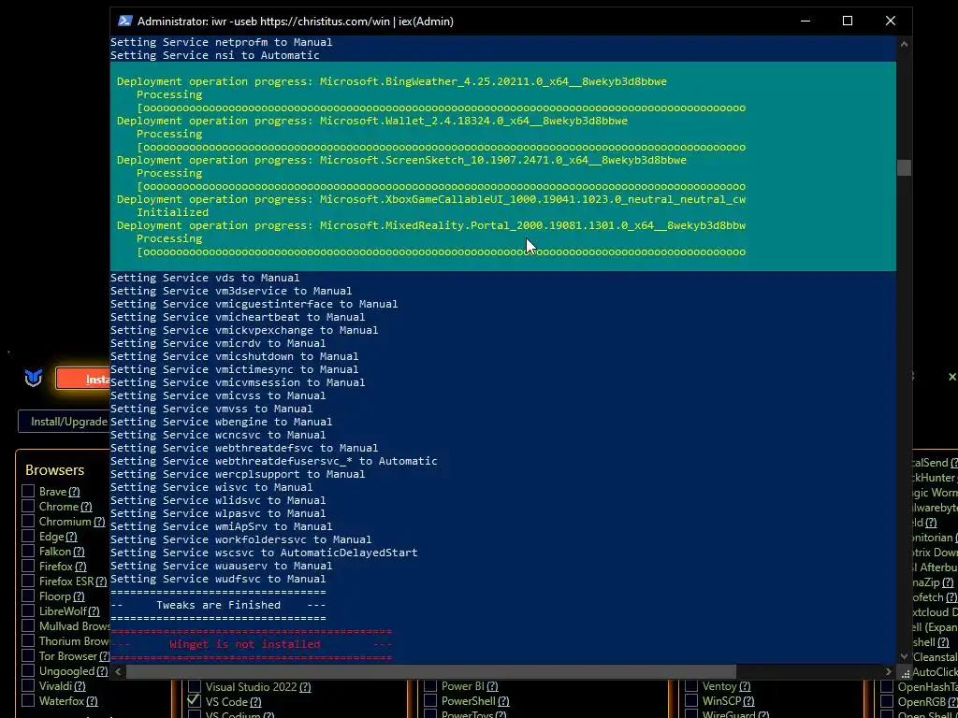
Task: Check the Floorp checkbox
Action: [x=28, y=596]
